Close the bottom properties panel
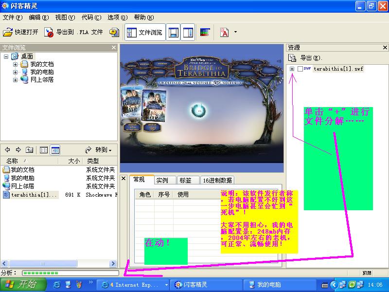Image resolution: width=389 pixels, height=292 pixels. 124,178
